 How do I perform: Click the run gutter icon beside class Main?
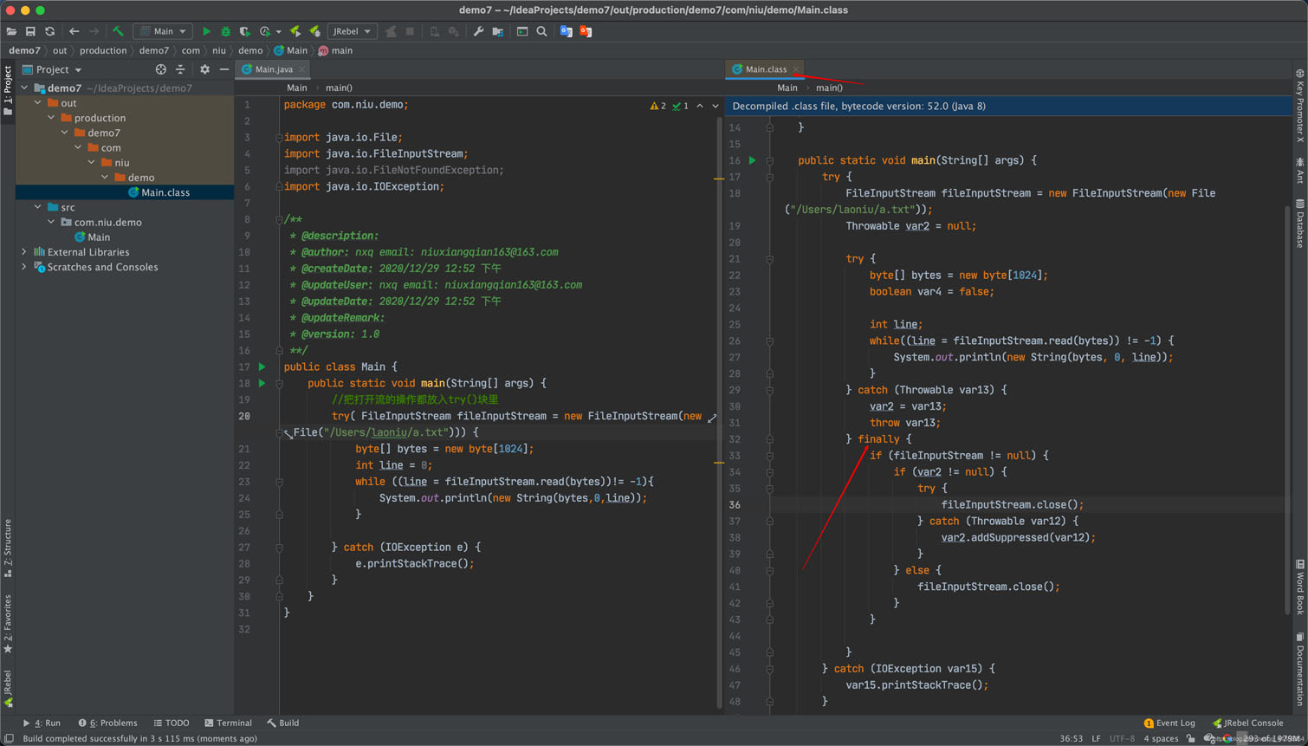(262, 367)
